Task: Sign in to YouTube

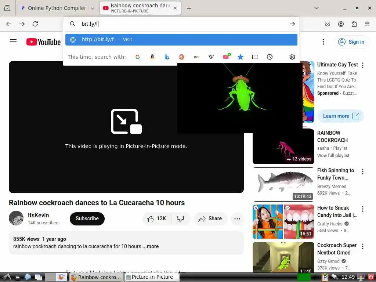Action: (x=351, y=42)
